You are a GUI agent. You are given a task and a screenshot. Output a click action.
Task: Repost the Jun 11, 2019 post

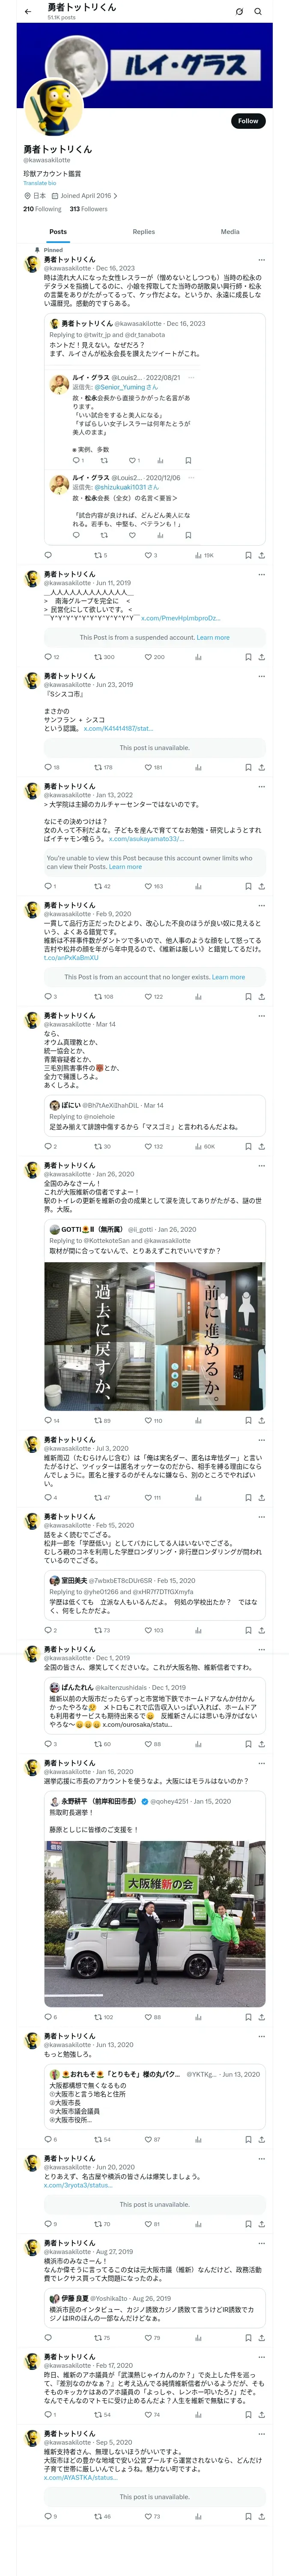click(x=104, y=657)
